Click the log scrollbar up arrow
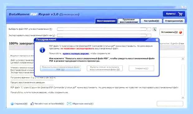The width and height of the screenshot is (193, 114). [183, 59]
